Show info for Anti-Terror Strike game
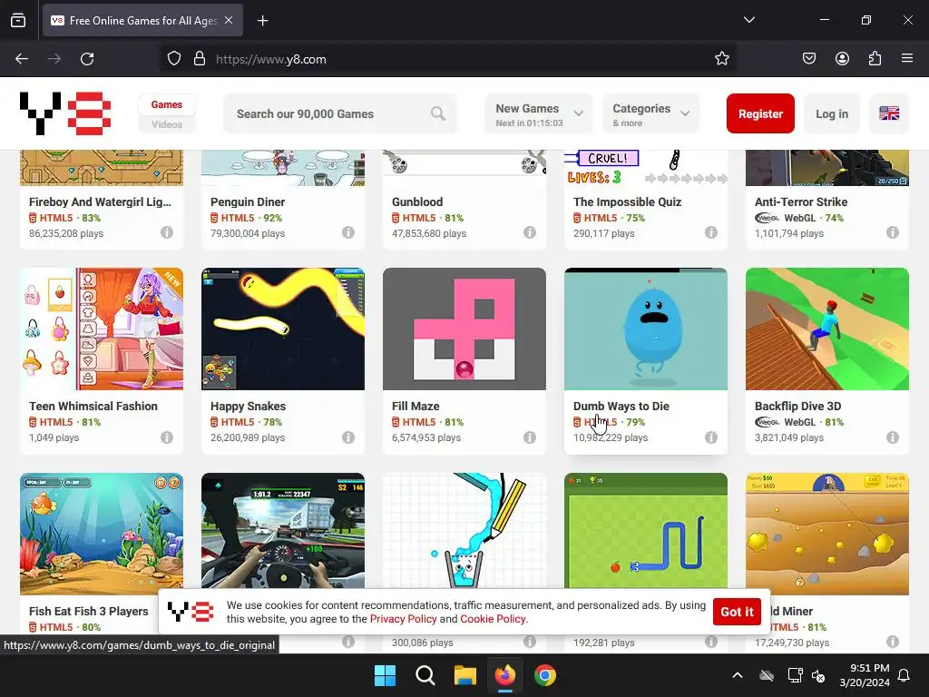 (893, 232)
